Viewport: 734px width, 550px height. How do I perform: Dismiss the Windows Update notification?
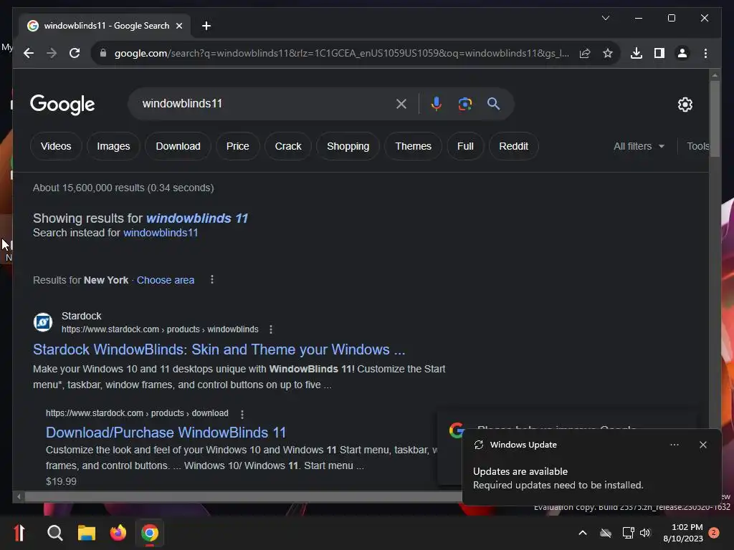703,445
